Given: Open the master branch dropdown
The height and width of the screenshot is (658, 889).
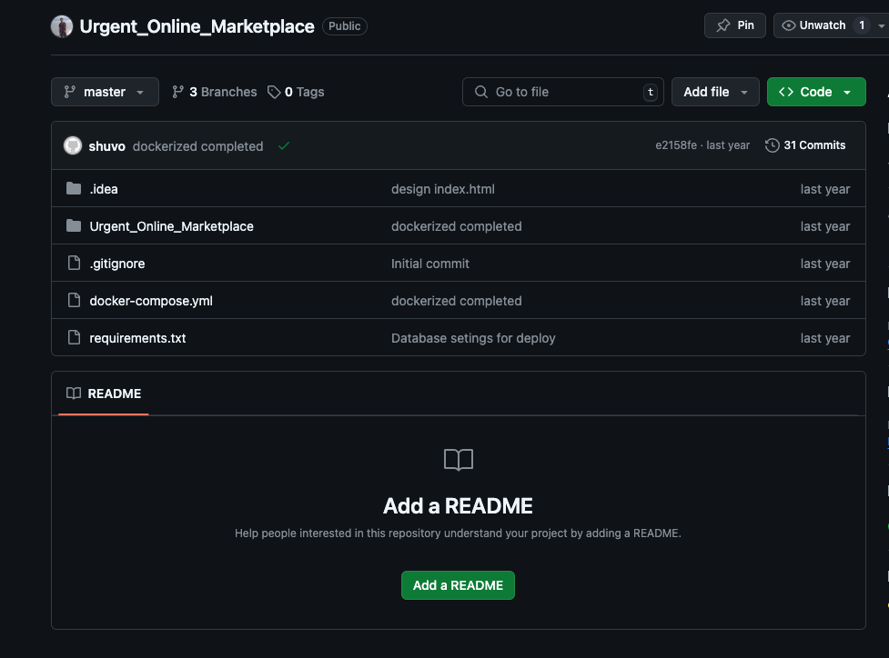Looking at the screenshot, I should tap(105, 92).
